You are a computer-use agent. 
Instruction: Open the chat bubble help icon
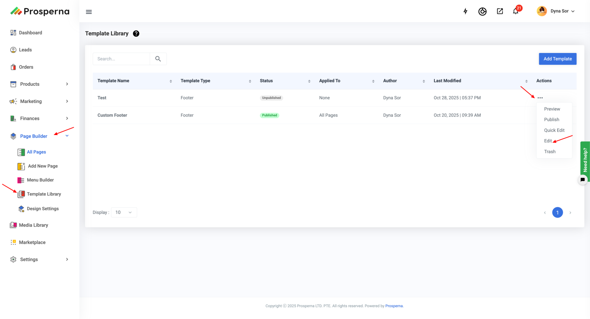point(582,180)
